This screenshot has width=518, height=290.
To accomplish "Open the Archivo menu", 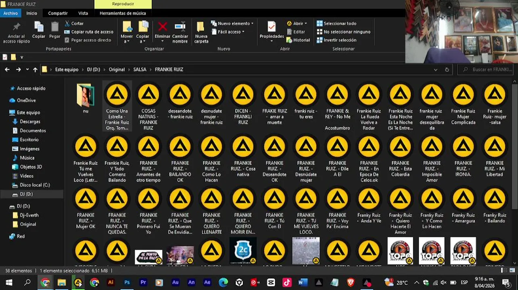I will coord(10,13).
